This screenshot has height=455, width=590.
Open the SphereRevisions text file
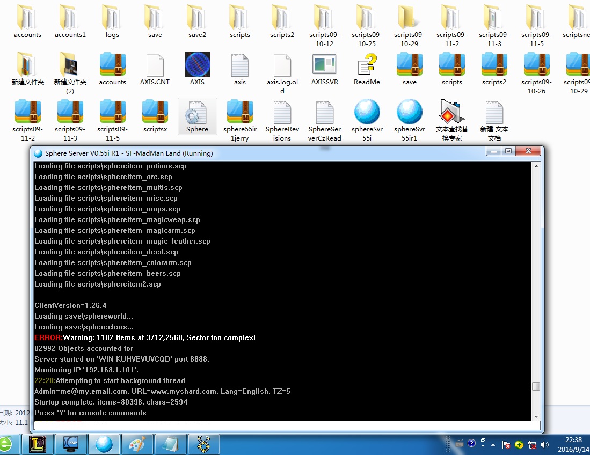click(x=282, y=120)
